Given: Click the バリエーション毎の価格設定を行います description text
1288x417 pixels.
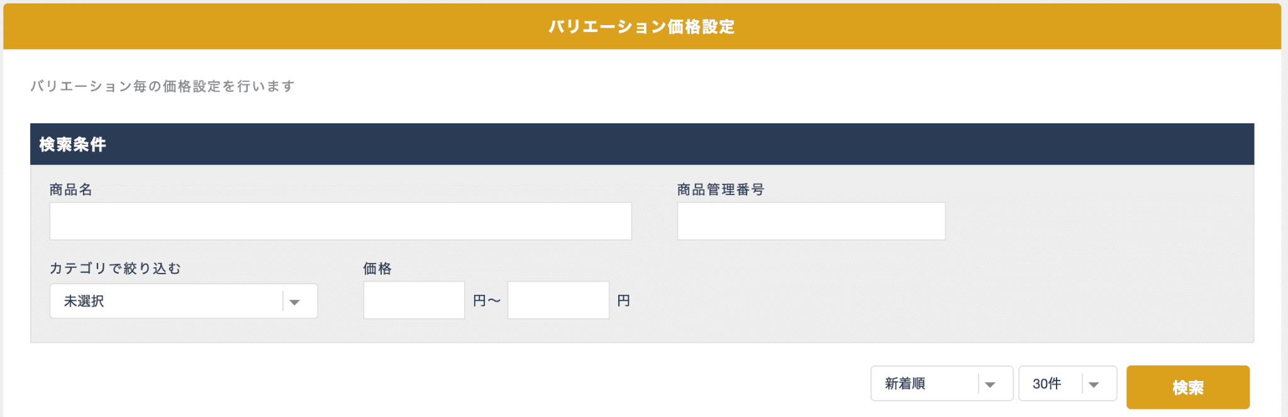Looking at the screenshot, I should point(162,86).
